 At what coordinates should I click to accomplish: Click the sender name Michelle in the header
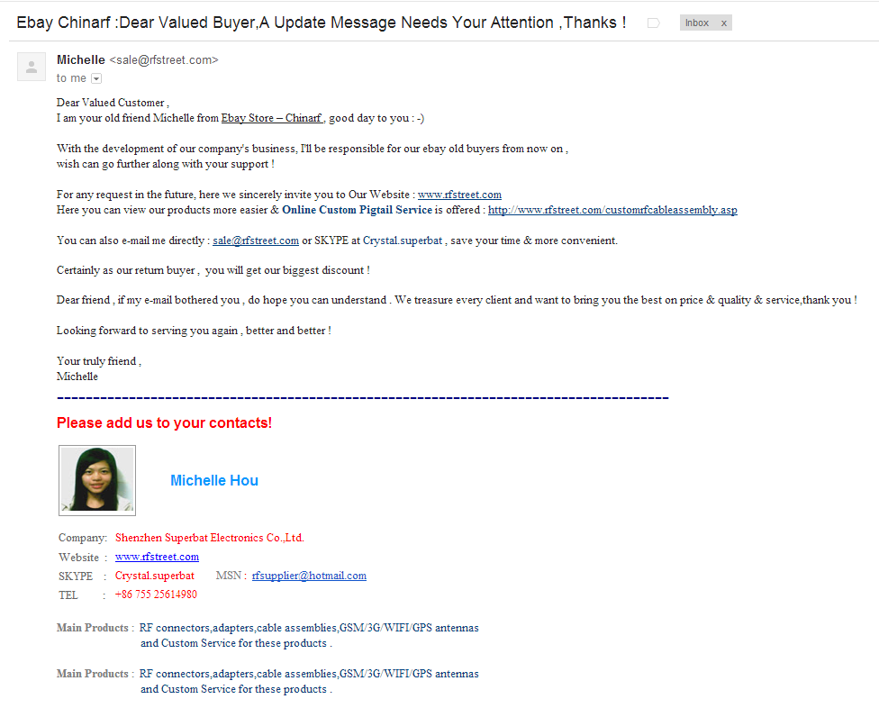tap(81, 60)
